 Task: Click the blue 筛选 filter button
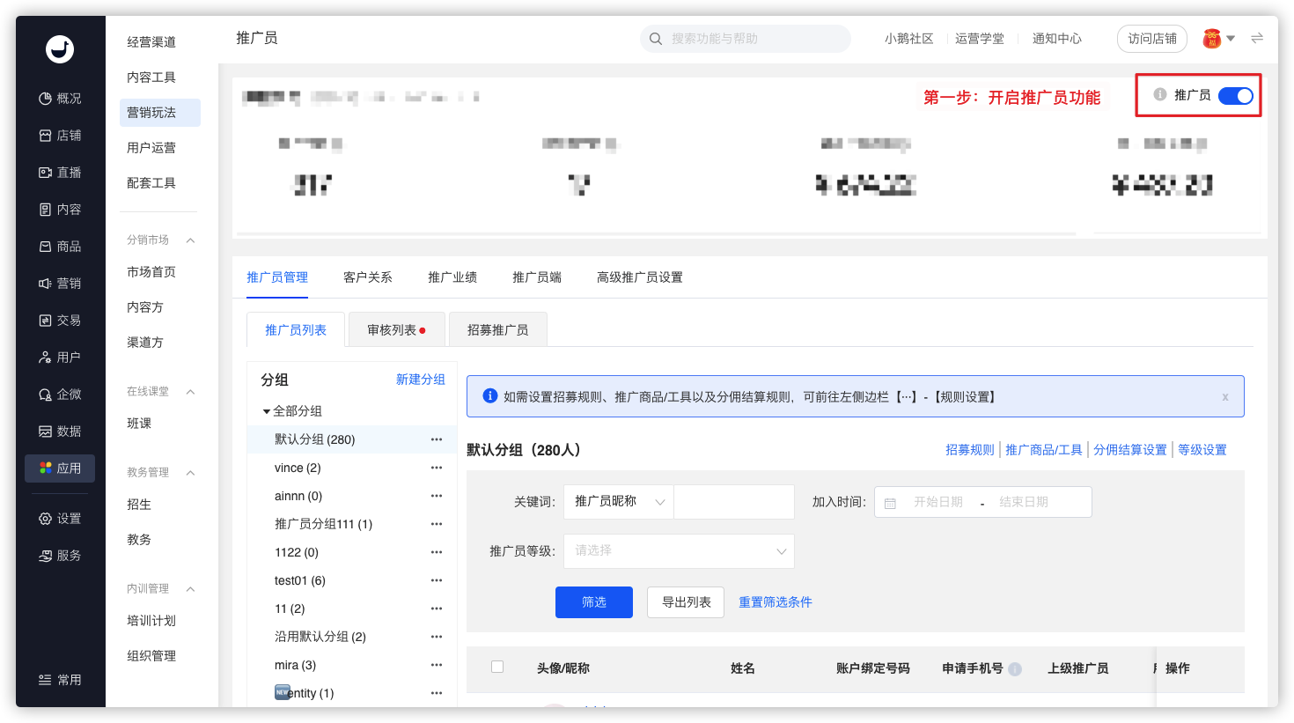coord(593,602)
